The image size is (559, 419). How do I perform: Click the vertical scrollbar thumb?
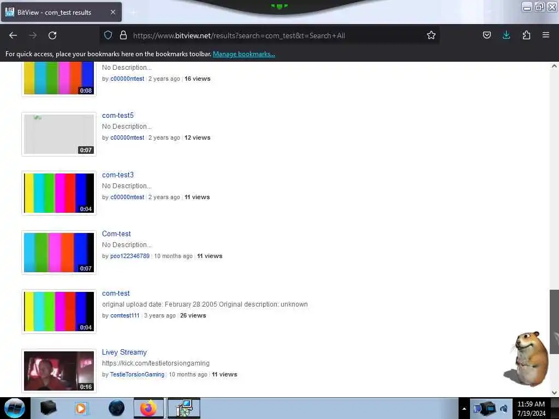pyautogui.click(x=554, y=322)
